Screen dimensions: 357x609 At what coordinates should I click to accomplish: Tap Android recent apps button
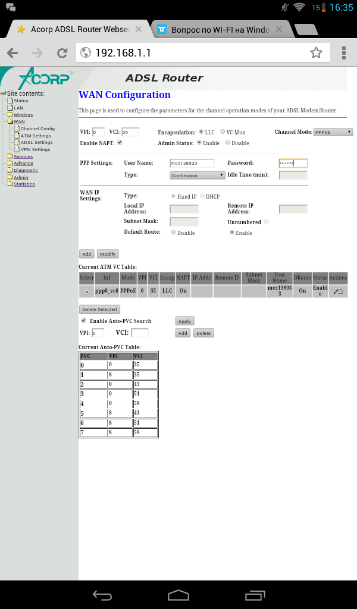tap(255, 595)
